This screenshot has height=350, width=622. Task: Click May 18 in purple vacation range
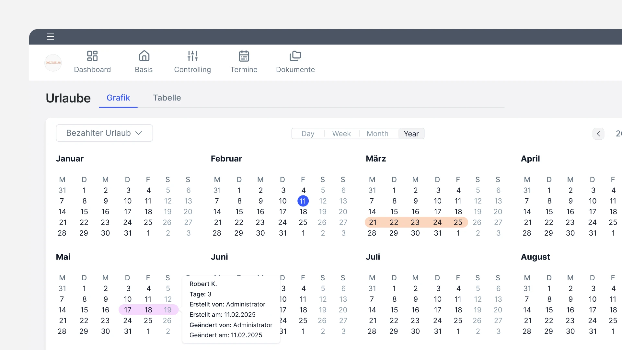148,310
